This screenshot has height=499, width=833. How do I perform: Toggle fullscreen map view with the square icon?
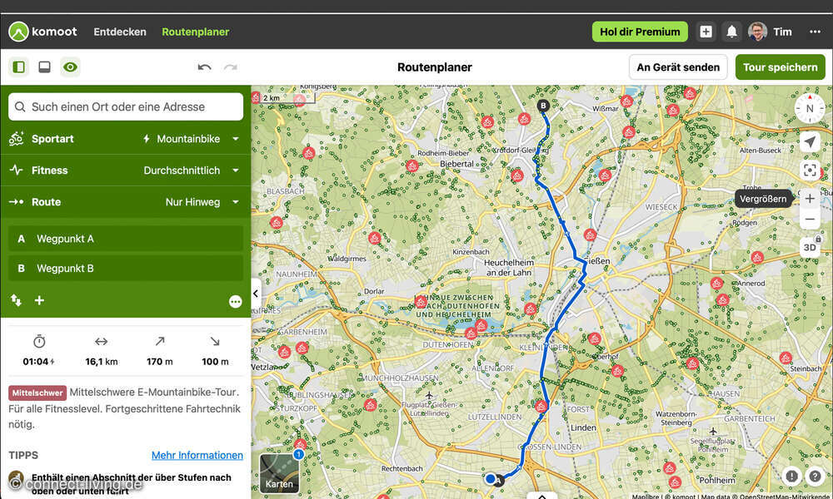pos(44,67)
